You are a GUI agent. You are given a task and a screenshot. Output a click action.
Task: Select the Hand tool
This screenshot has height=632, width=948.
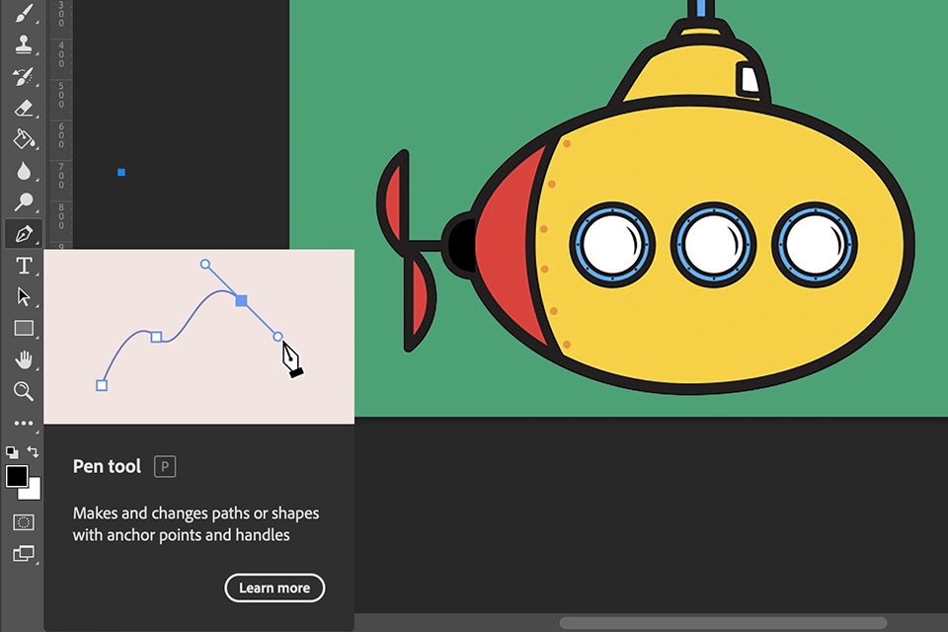[x=24, y=359]
